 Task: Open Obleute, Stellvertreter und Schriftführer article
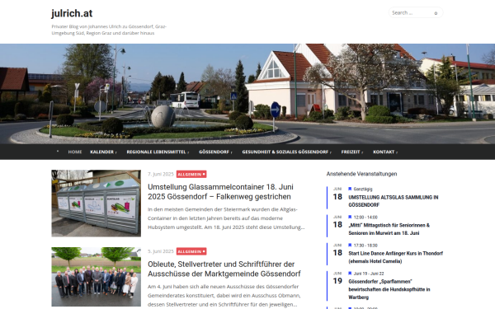[224, 269]
